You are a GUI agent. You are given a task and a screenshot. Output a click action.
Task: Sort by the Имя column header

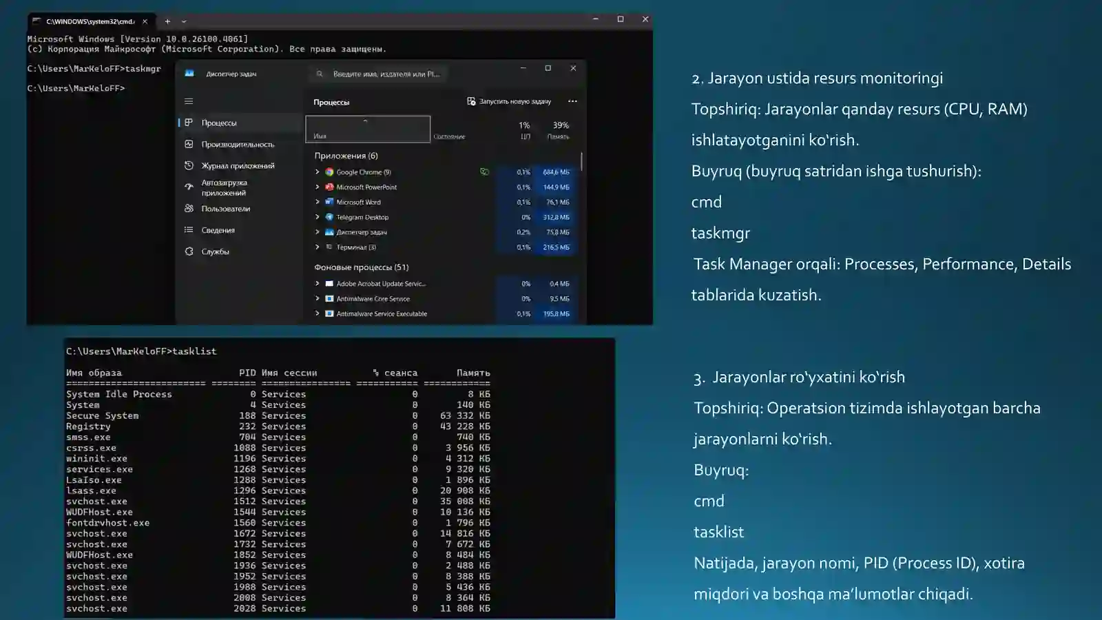pos(368,129)
